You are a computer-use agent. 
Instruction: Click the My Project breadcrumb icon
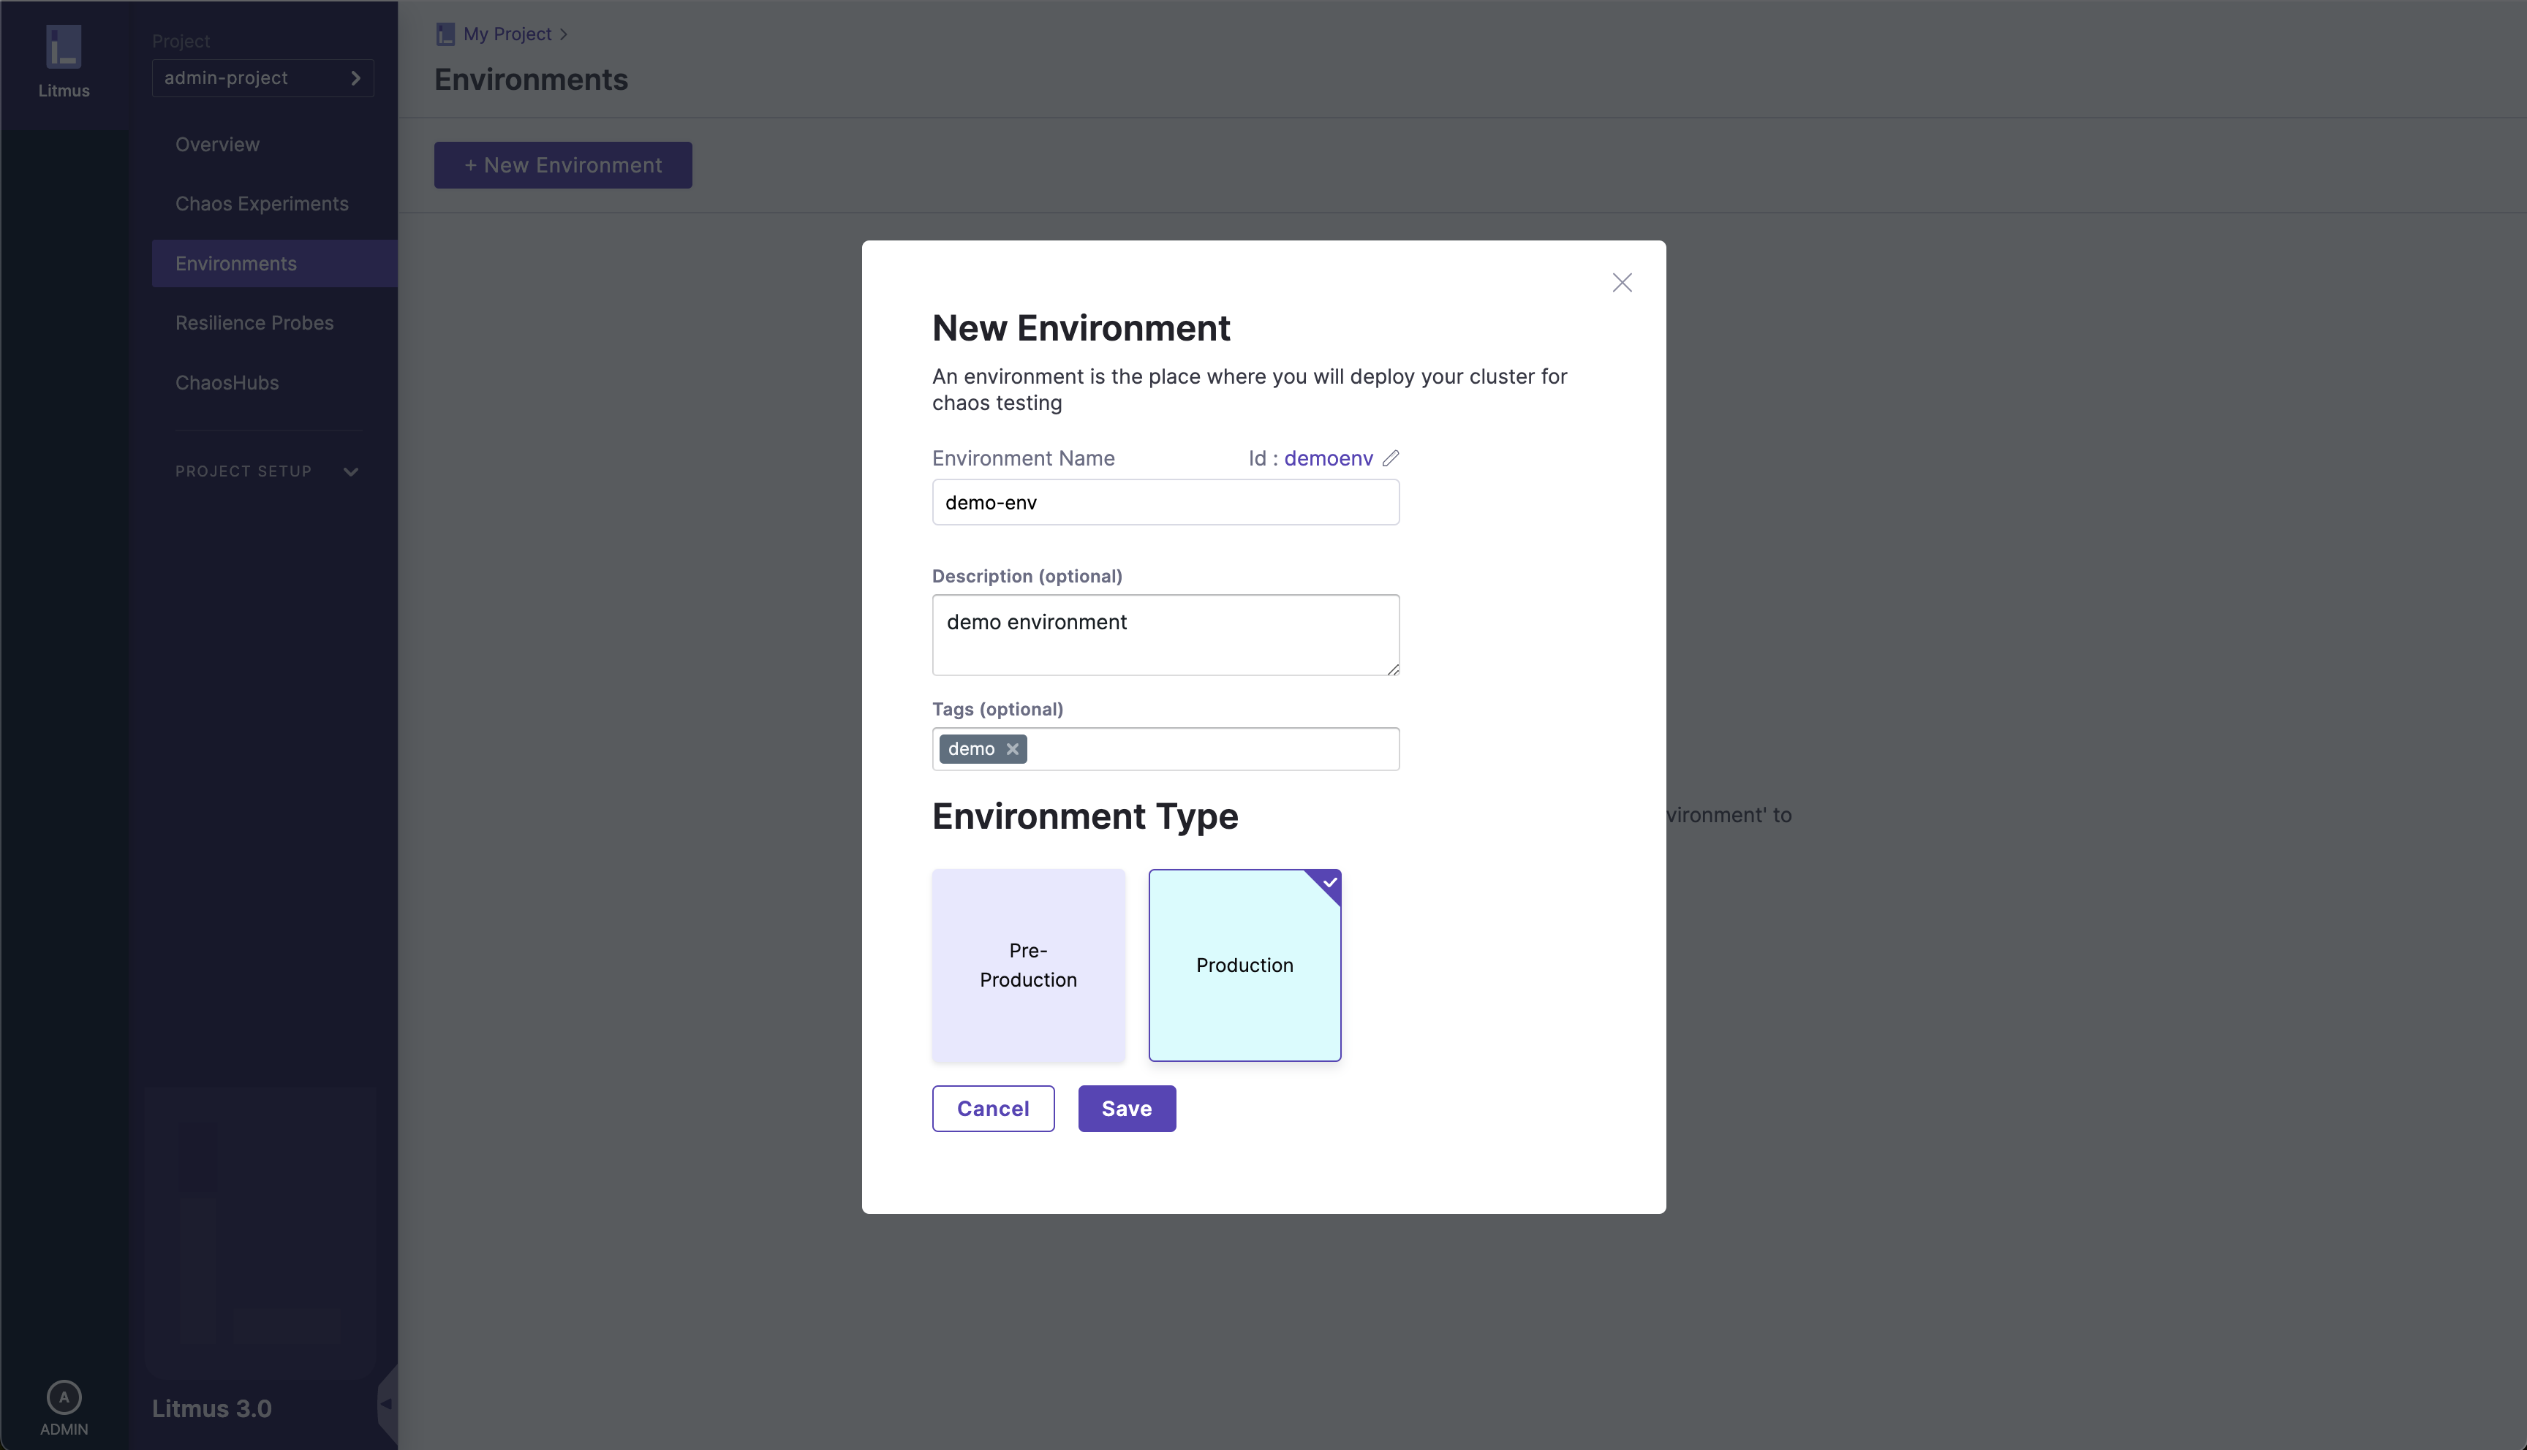click(x=445, y=35)
